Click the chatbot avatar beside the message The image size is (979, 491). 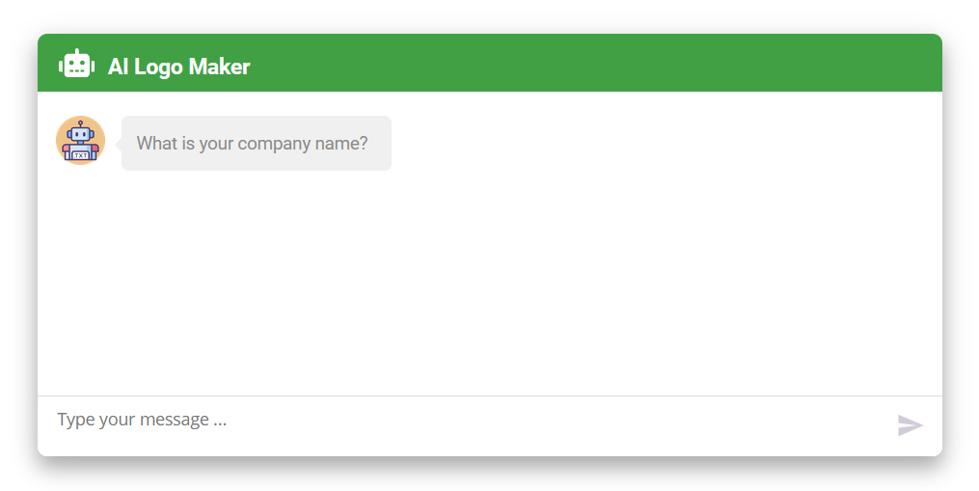coord(80,141)
